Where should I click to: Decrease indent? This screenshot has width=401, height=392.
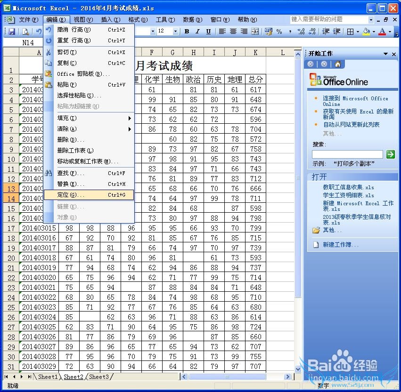[x=326, y=32]
